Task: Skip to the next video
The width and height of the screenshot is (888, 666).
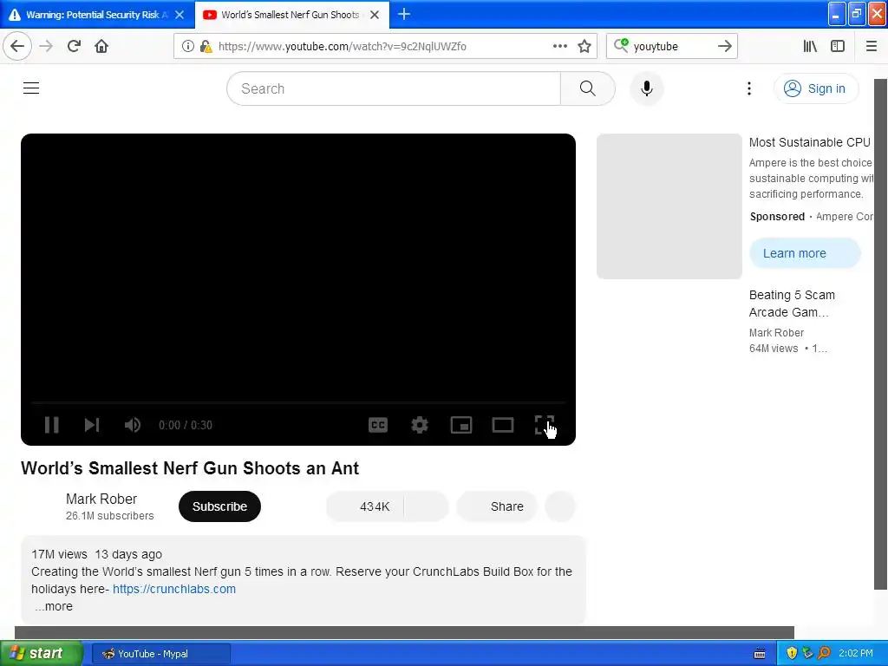Action: click(x=92, y=425)
